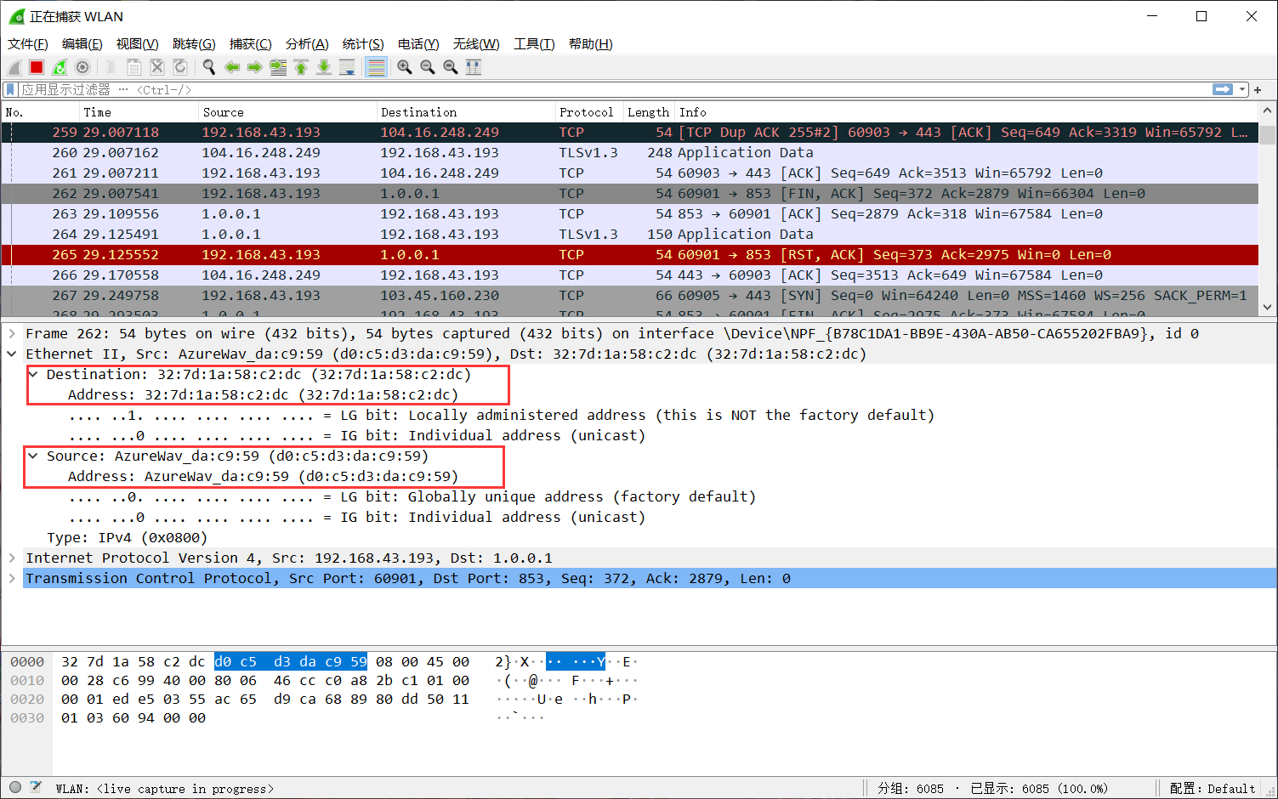This screenshot has height=799, width=1278.
Task: Select packet 265 RST, ACK red row
Action: pyautogui.click(x=630, y=255)
